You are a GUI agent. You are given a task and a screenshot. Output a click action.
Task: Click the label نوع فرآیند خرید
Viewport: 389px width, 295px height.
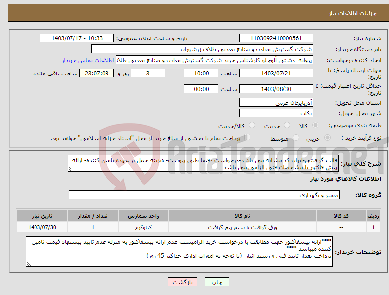tap(361, 138)
